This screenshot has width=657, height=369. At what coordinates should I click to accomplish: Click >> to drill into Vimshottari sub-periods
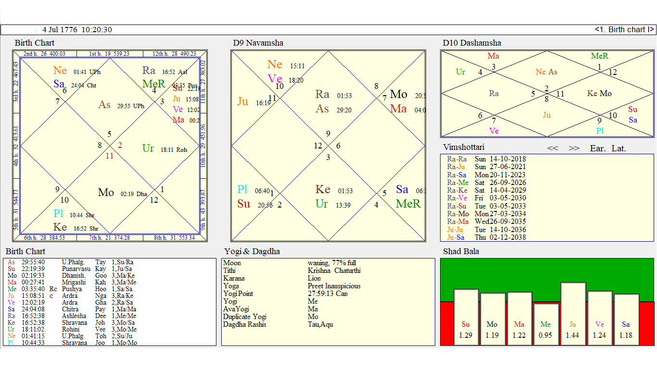[x=574, y=148]
